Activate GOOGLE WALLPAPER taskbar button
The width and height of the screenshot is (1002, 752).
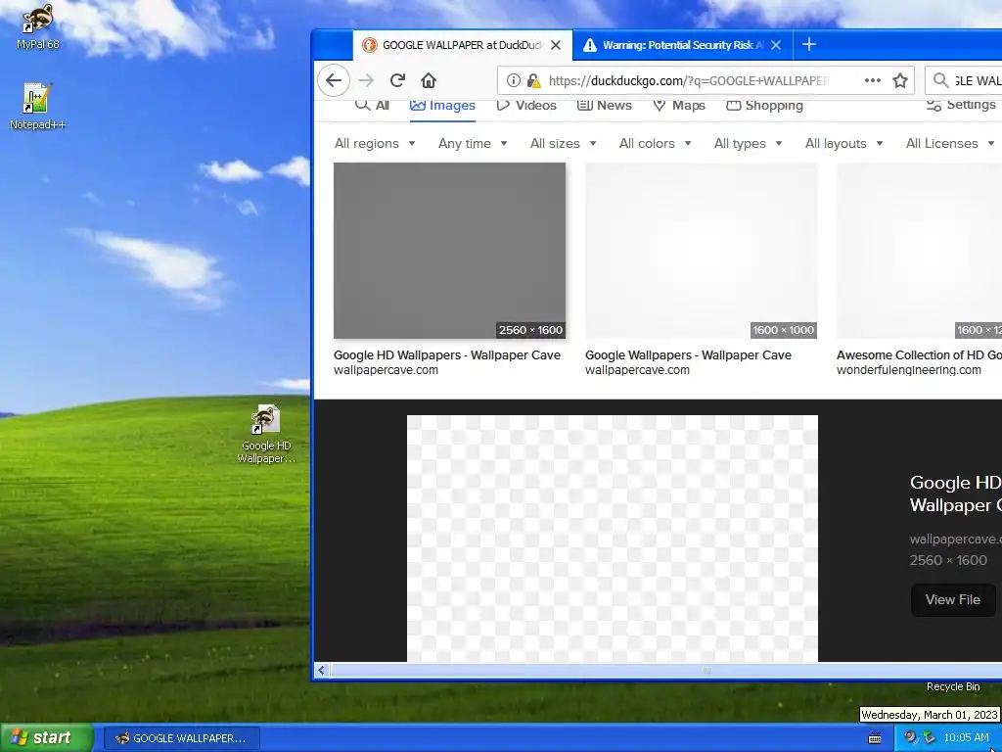[181, 738]
